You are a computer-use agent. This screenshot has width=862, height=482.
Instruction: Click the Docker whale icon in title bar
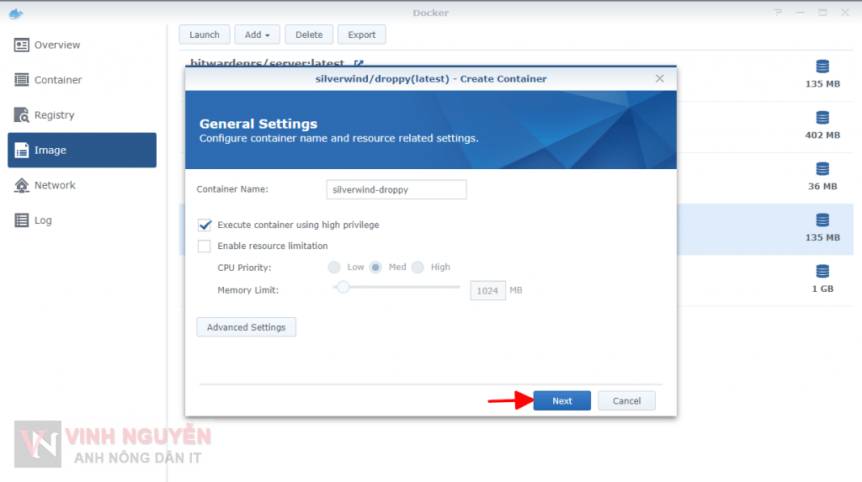16,13
